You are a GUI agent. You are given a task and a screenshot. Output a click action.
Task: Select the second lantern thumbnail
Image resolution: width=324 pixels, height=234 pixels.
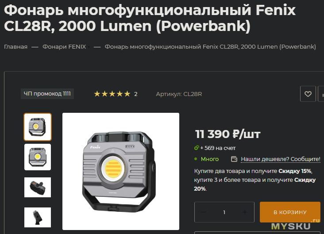(38, 157)
